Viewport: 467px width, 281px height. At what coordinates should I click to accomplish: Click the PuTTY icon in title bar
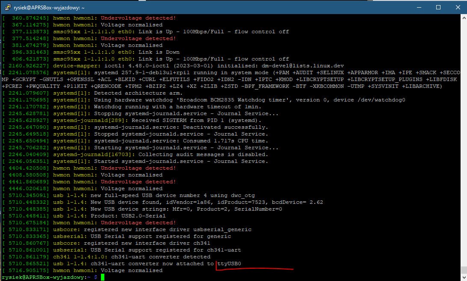6,7
